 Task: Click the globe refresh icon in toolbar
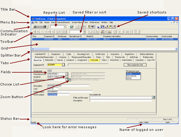click(x=72, y=27)
